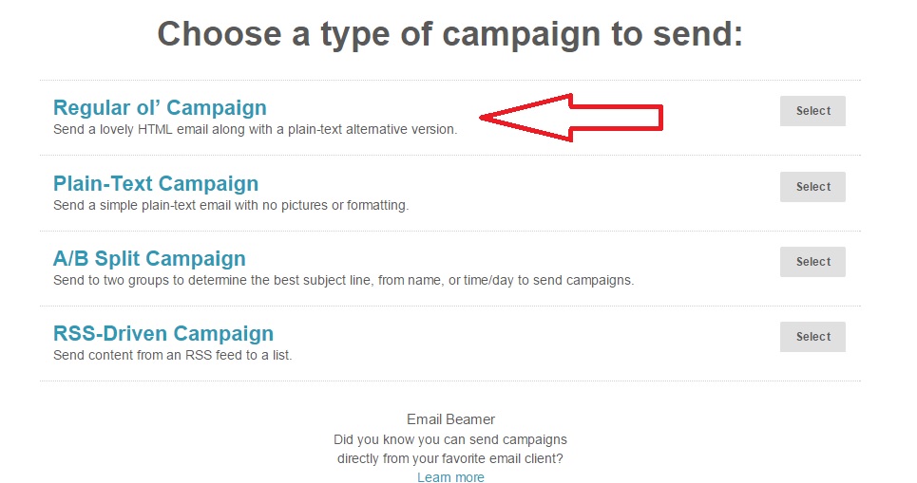The width and height of the screenshot is (917, 483).
Task: Open the RSS-Driven Campaign title link
Action: point(163,333)
